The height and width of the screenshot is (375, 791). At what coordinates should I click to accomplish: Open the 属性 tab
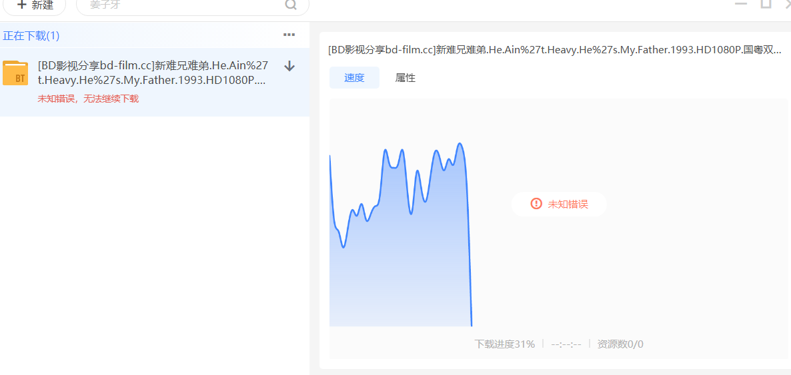(406, 78)
